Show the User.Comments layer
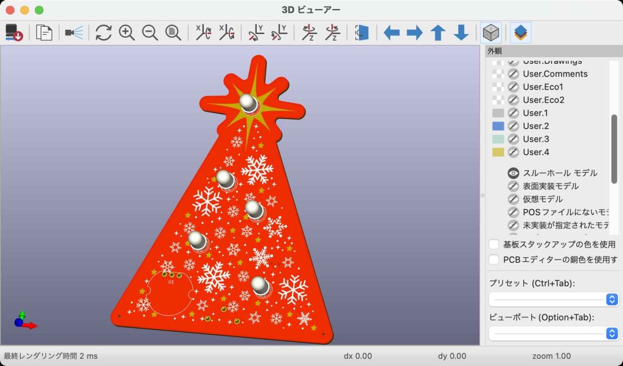Image resolution: width=623 pixels, height=366 pixels. (513, 74)
